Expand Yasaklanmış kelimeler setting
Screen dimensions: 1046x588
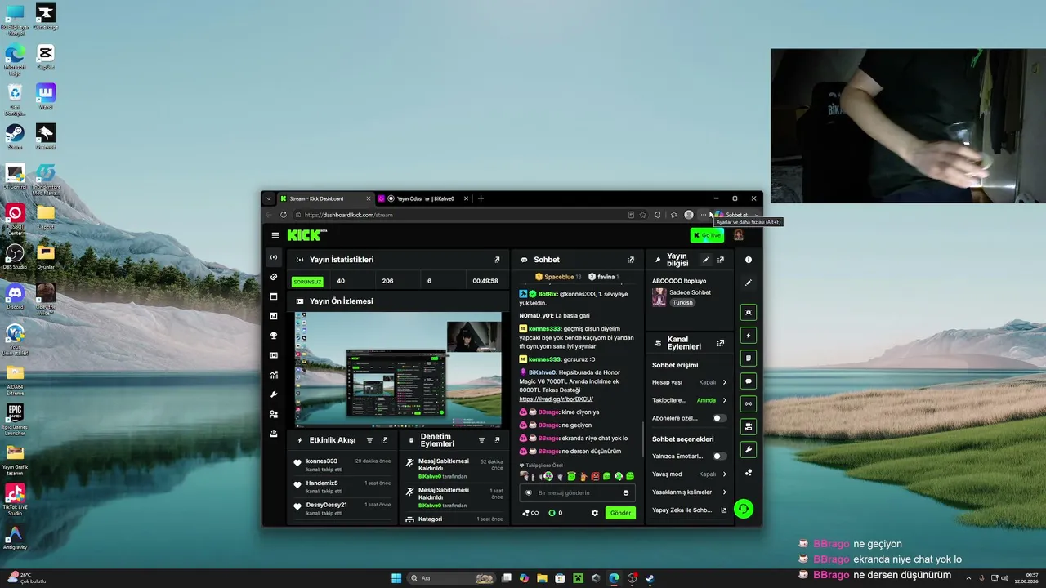pyautogui.click(x=689, y=492)
